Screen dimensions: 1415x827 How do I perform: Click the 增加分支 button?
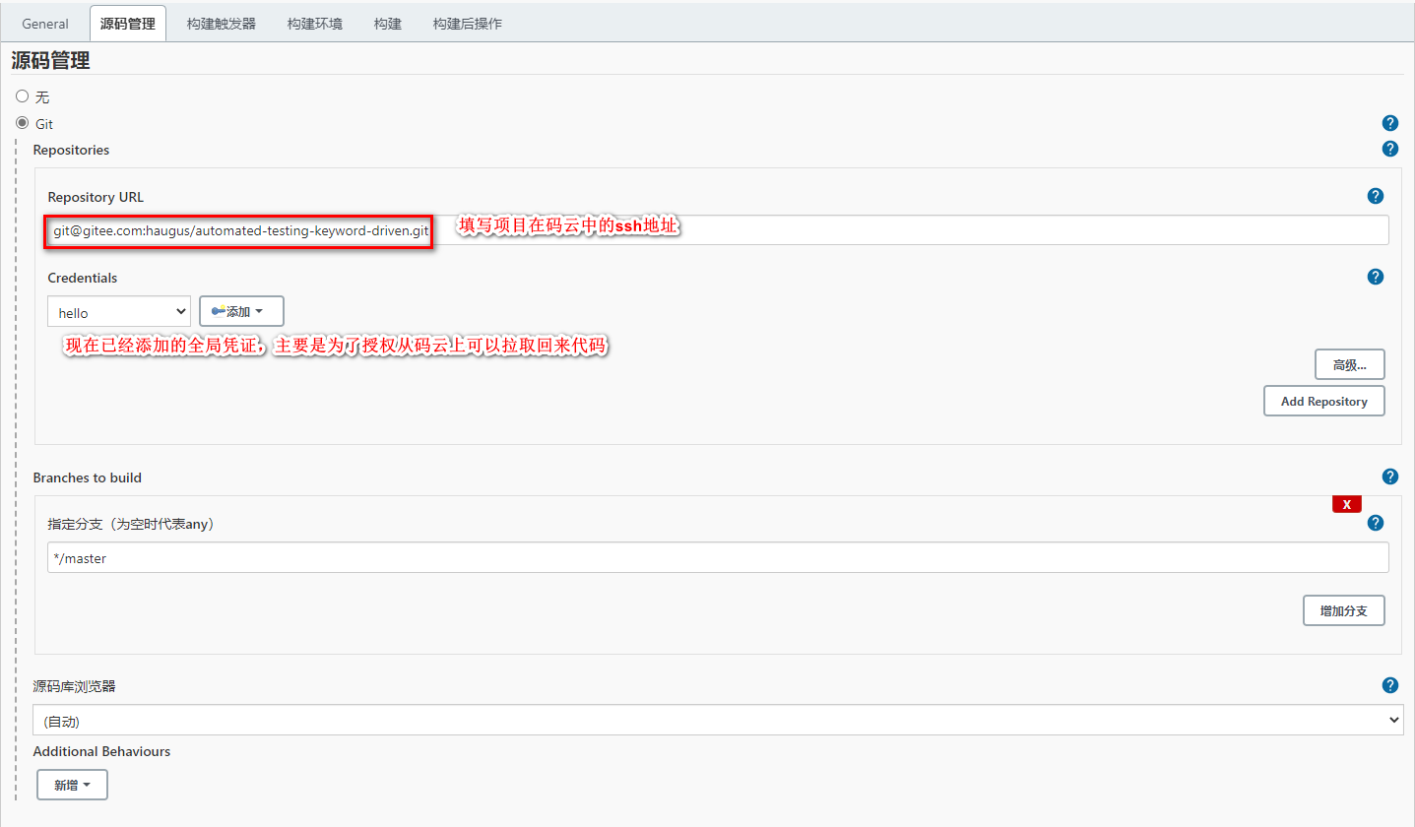[1344, 610]
